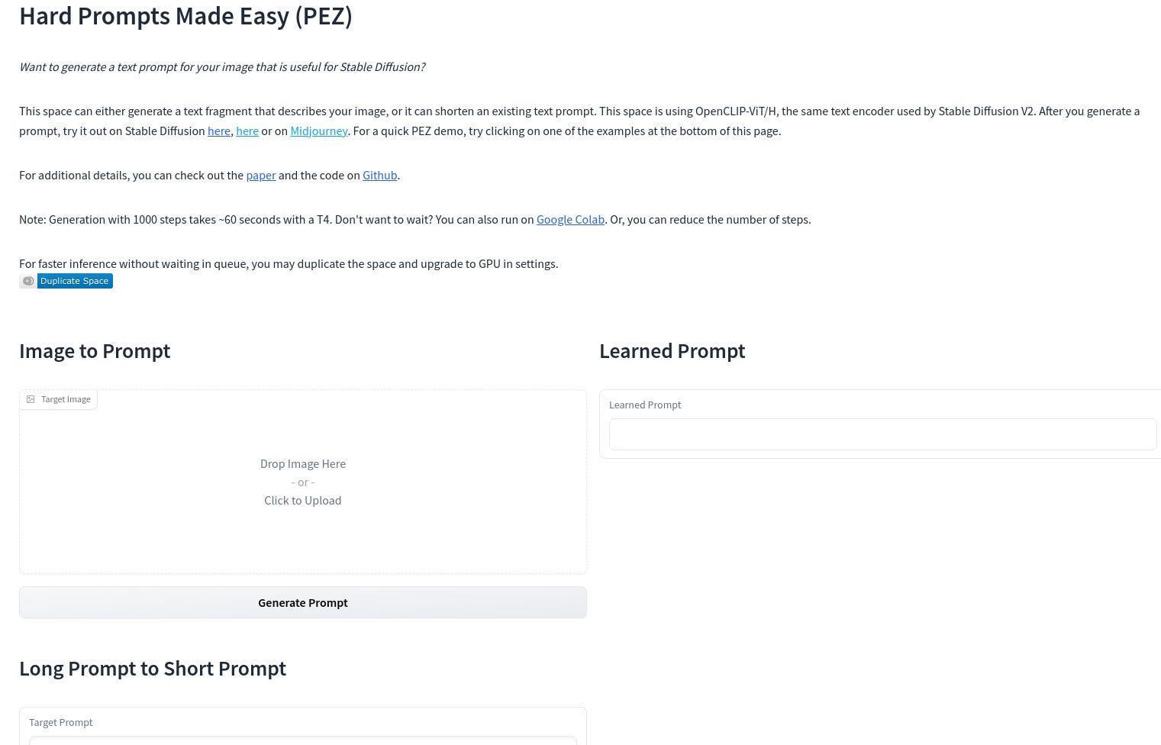Viewport: 1161px width, 745px height.
Task: Open the Github code link
Action: click(379, 175)
